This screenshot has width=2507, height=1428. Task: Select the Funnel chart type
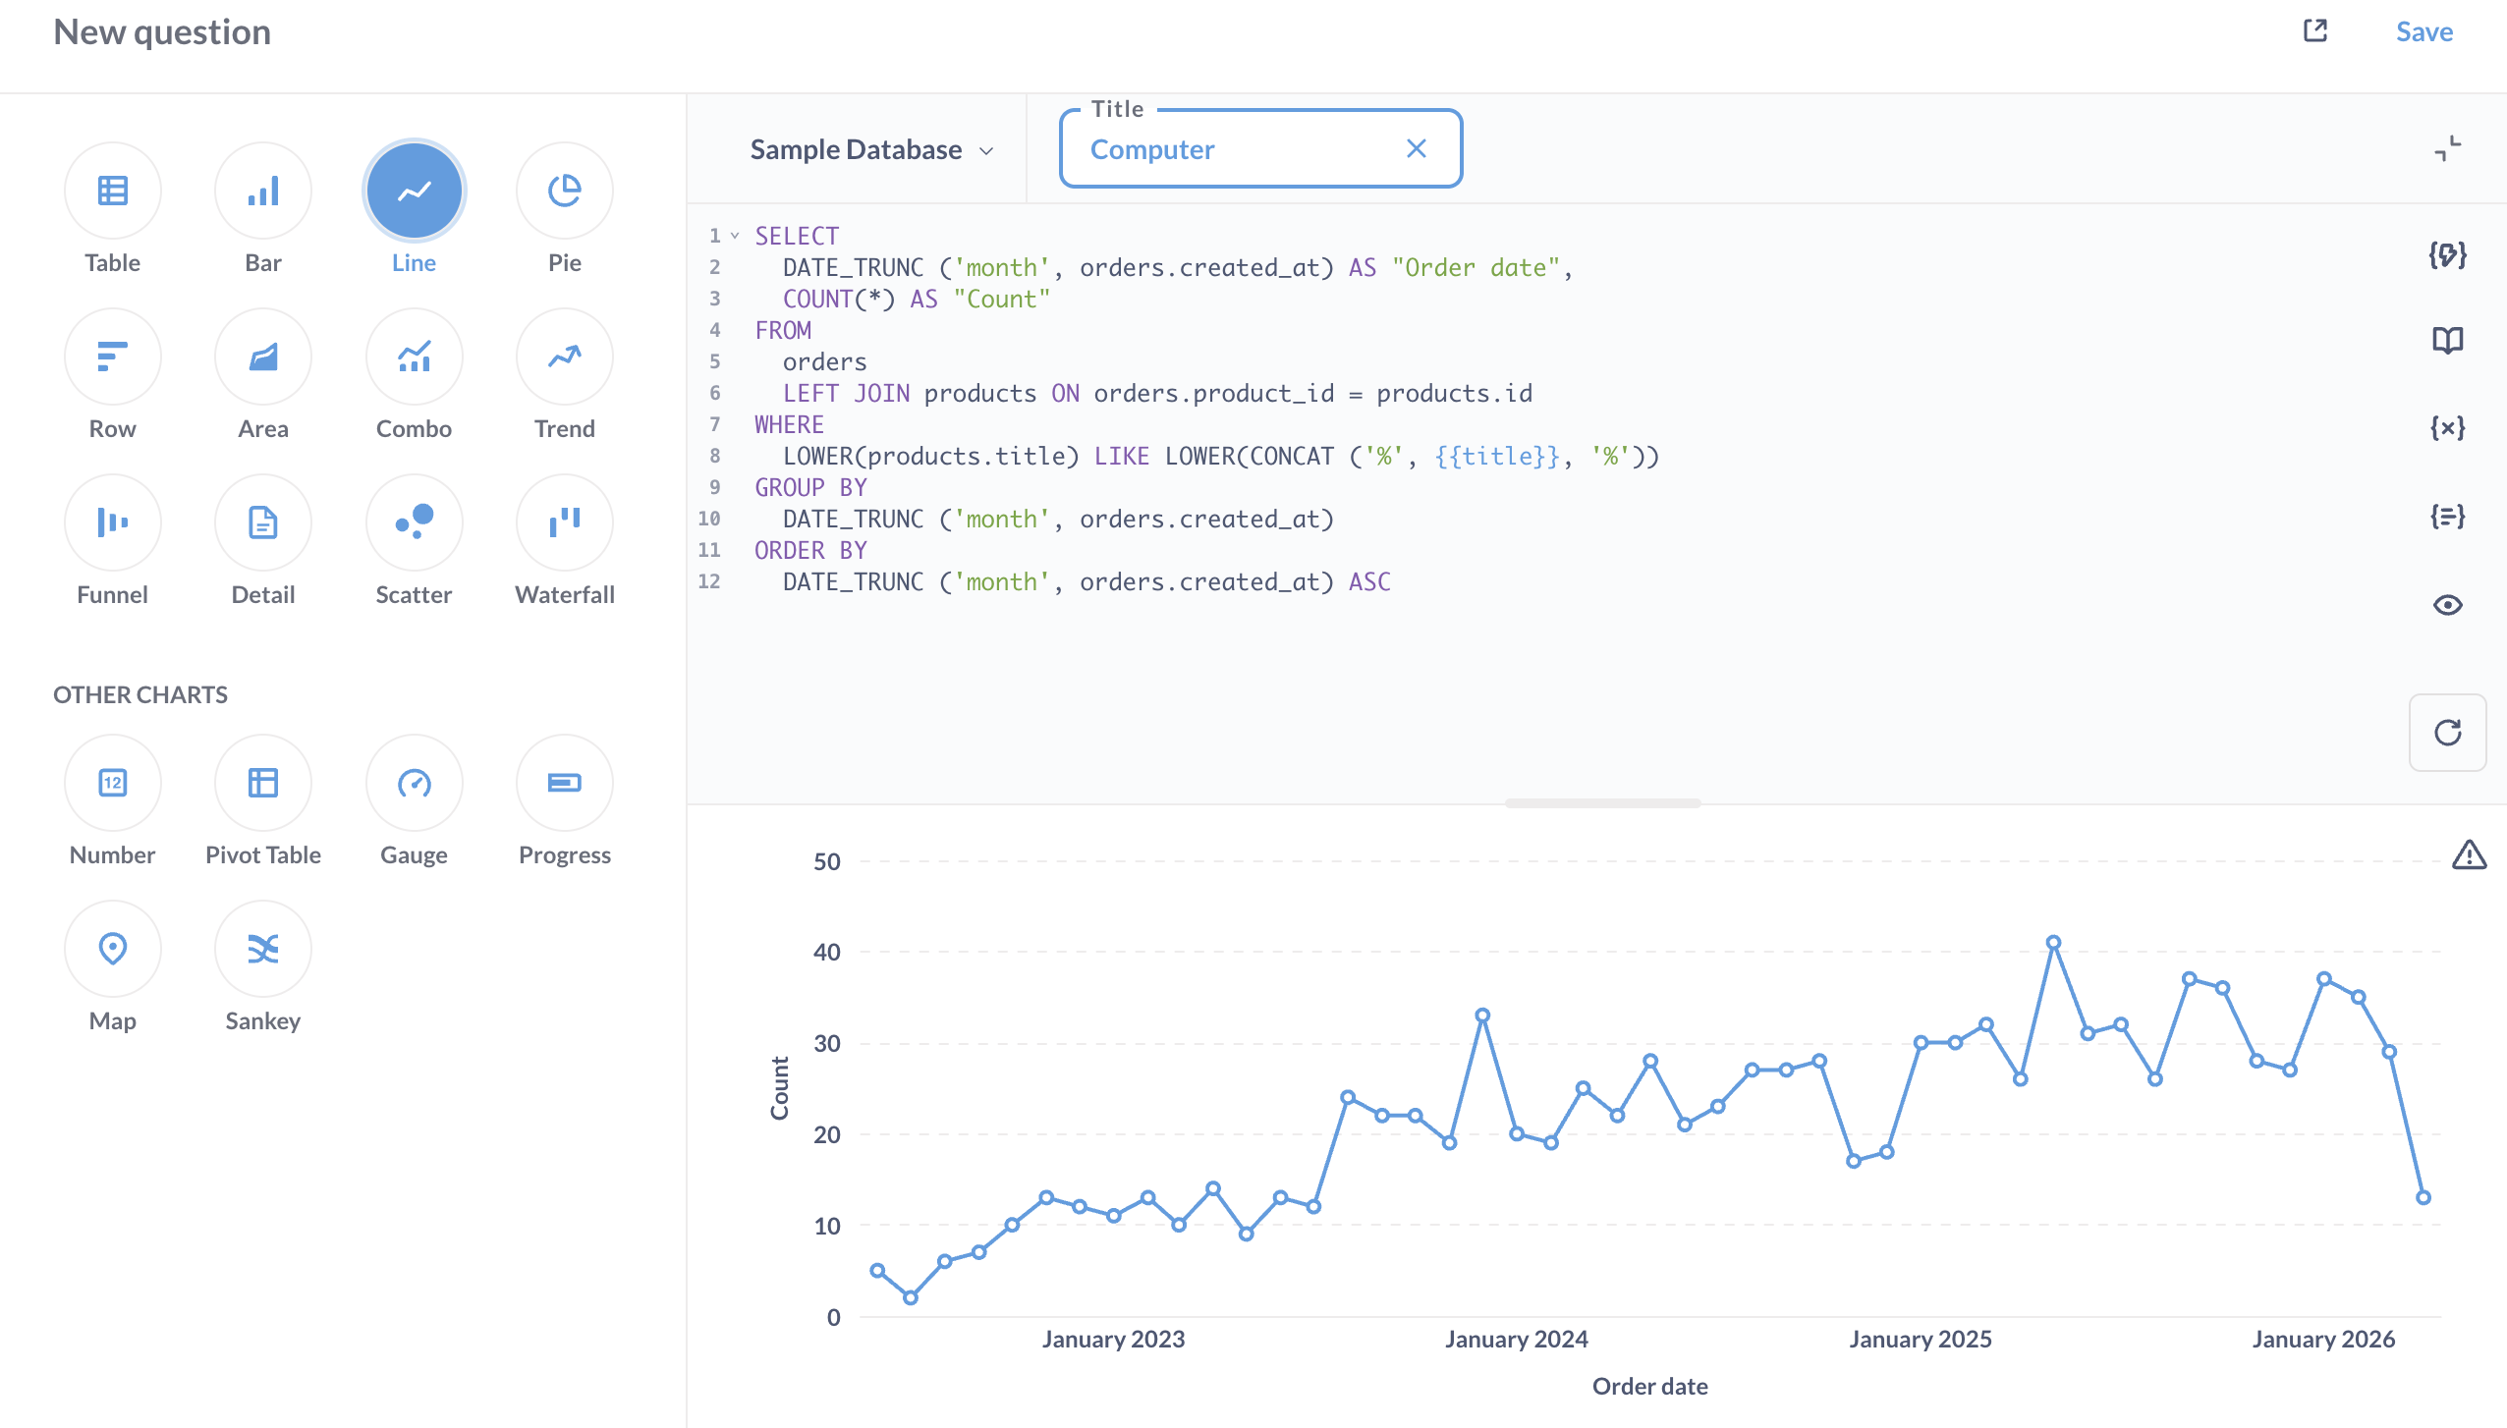coord(112,522)
